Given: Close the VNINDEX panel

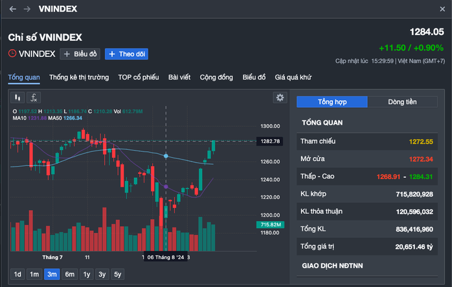Looking at the screenshot, I should (442, 9).
